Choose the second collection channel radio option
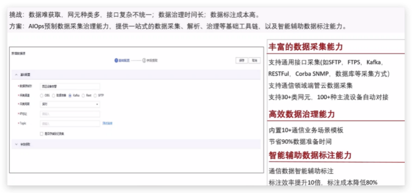 (x=54, y=95)
